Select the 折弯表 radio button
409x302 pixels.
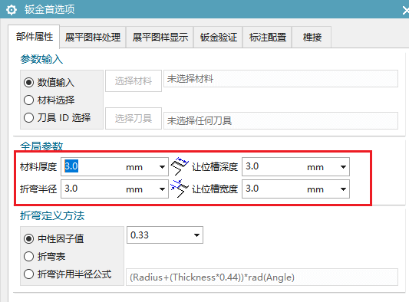click(x=28, y=257)
